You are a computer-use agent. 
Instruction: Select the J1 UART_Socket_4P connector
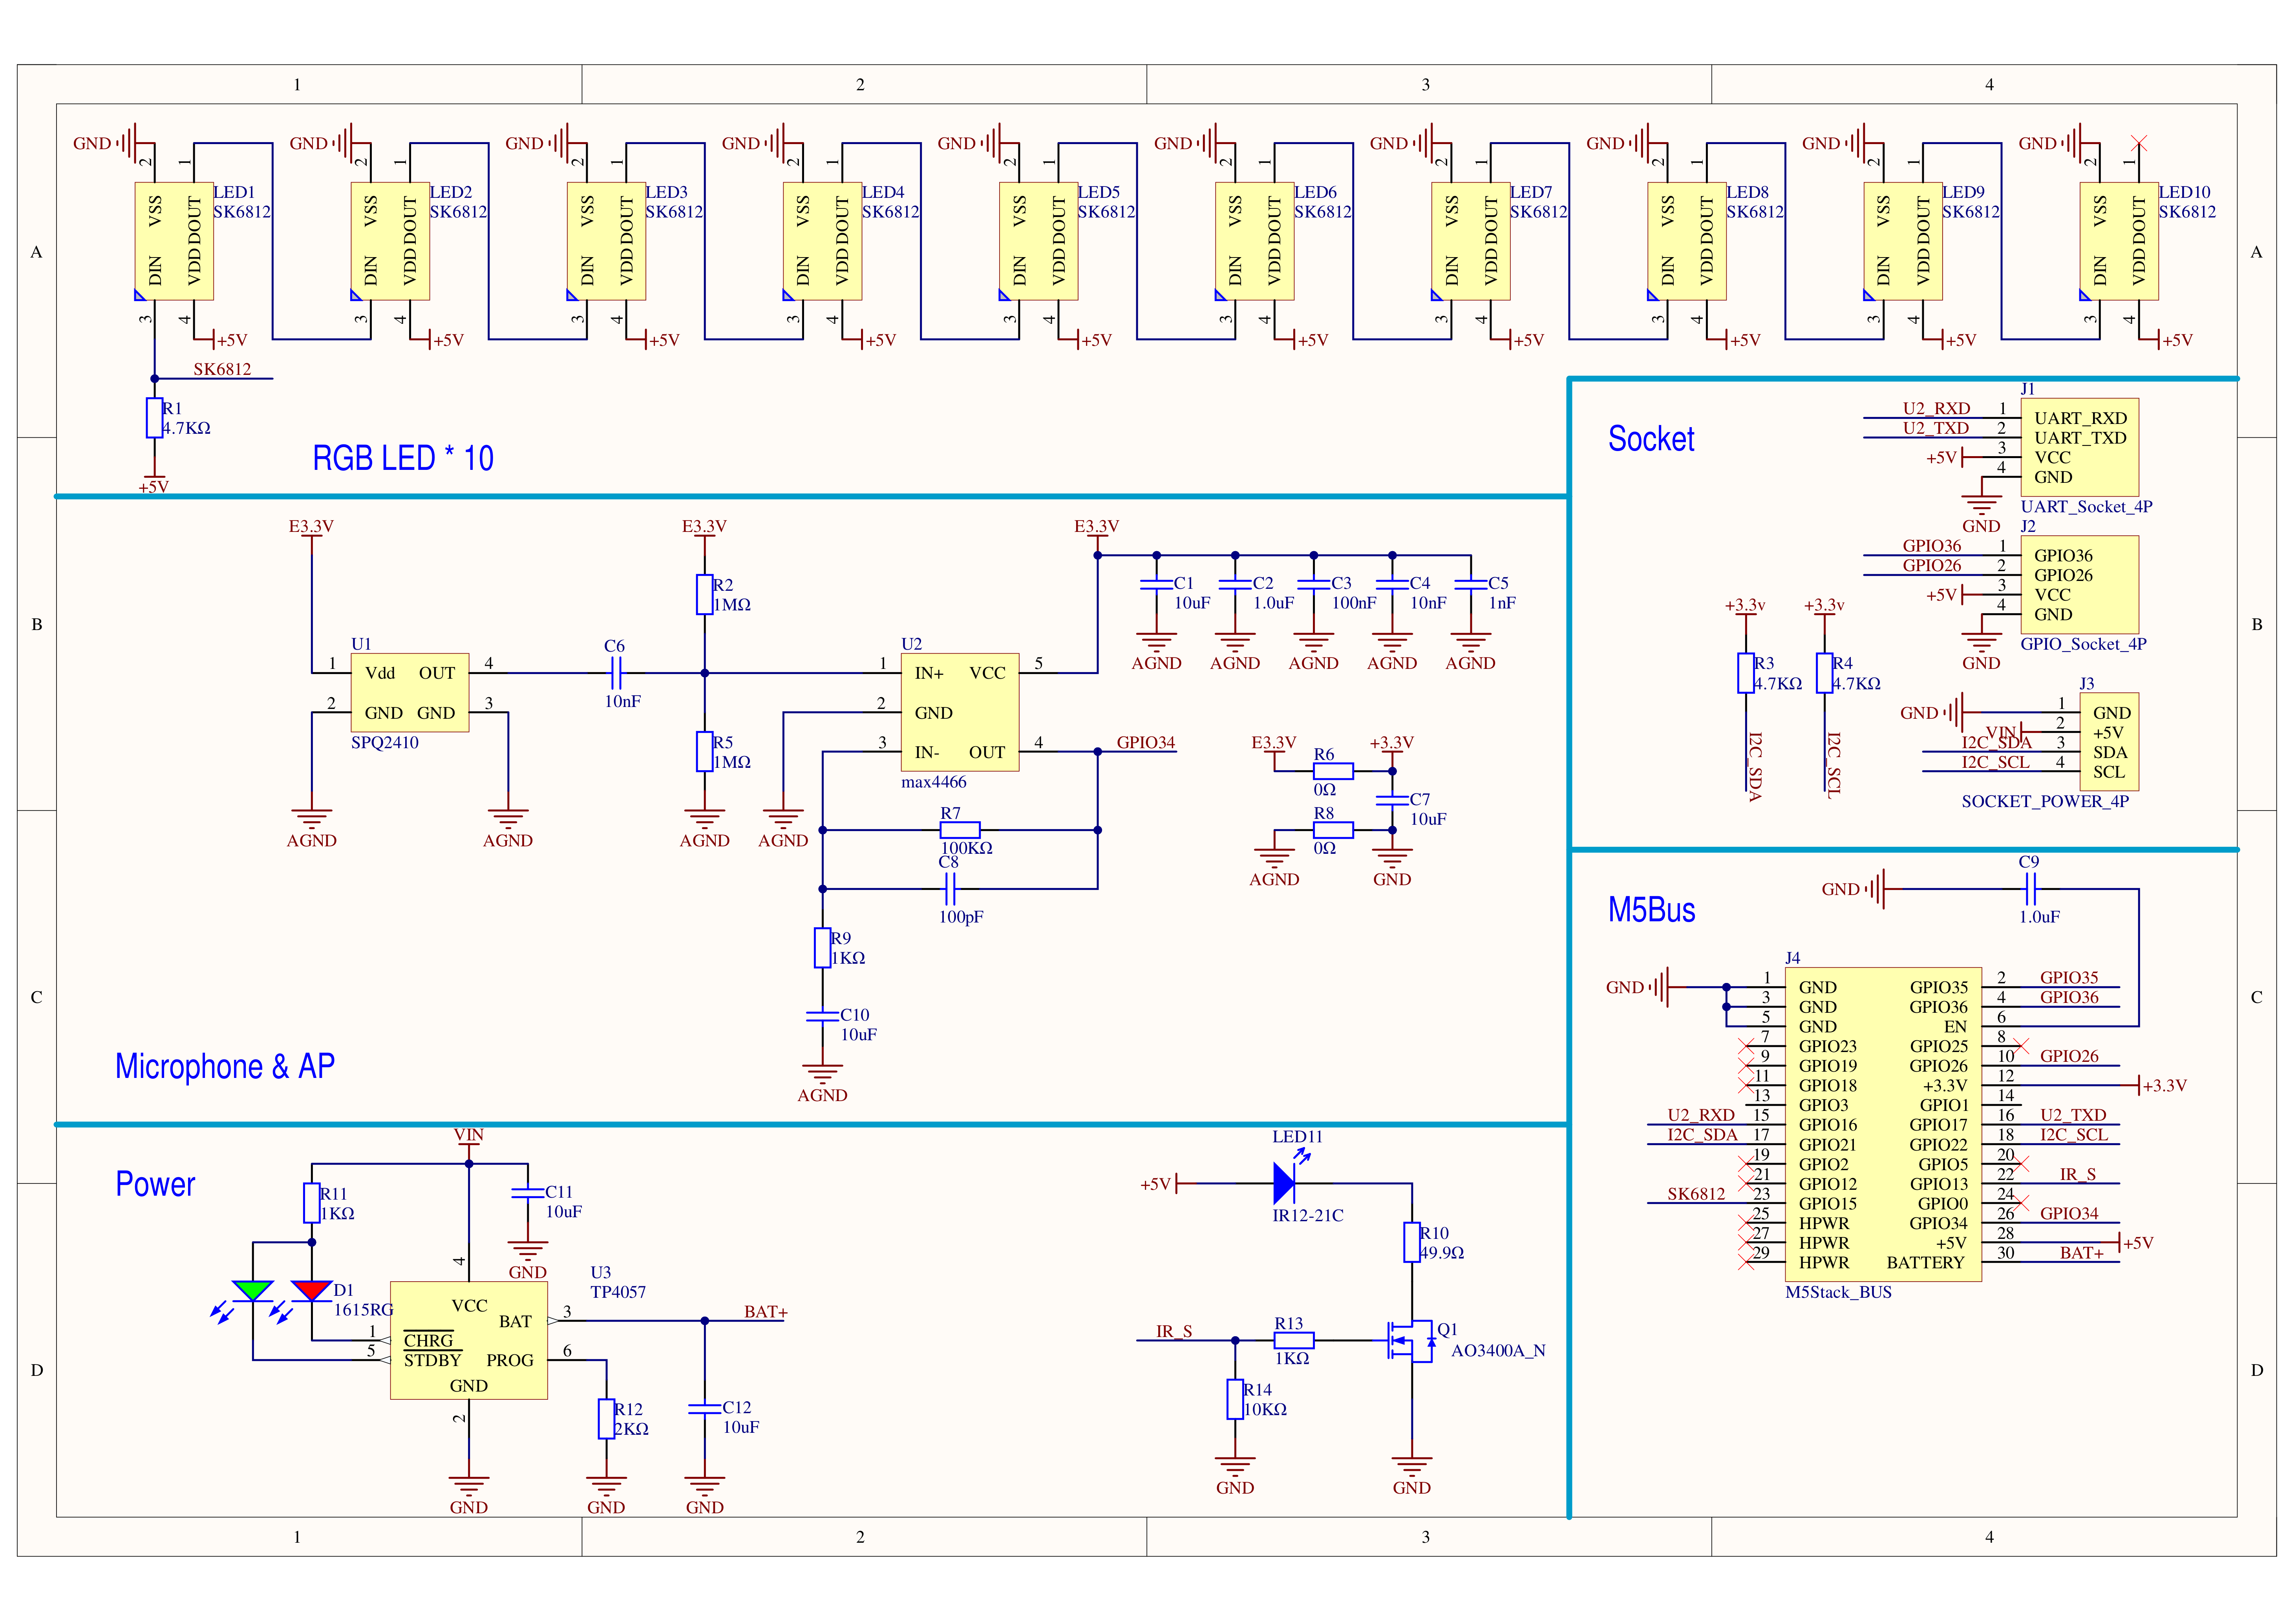coord(2080,448)
